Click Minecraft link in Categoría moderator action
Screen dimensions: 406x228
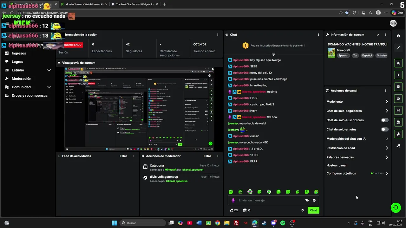tap(170, 170)
